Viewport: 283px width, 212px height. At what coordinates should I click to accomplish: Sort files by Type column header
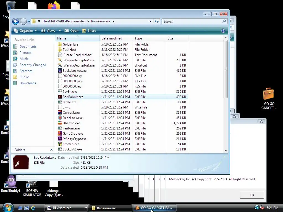pyautogui.click(x=149, y=38)
